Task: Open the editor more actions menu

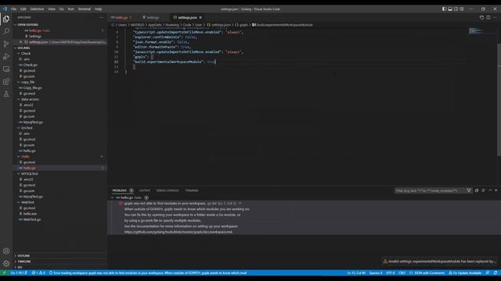Action: pyautogui.click(x=495, y=17)
